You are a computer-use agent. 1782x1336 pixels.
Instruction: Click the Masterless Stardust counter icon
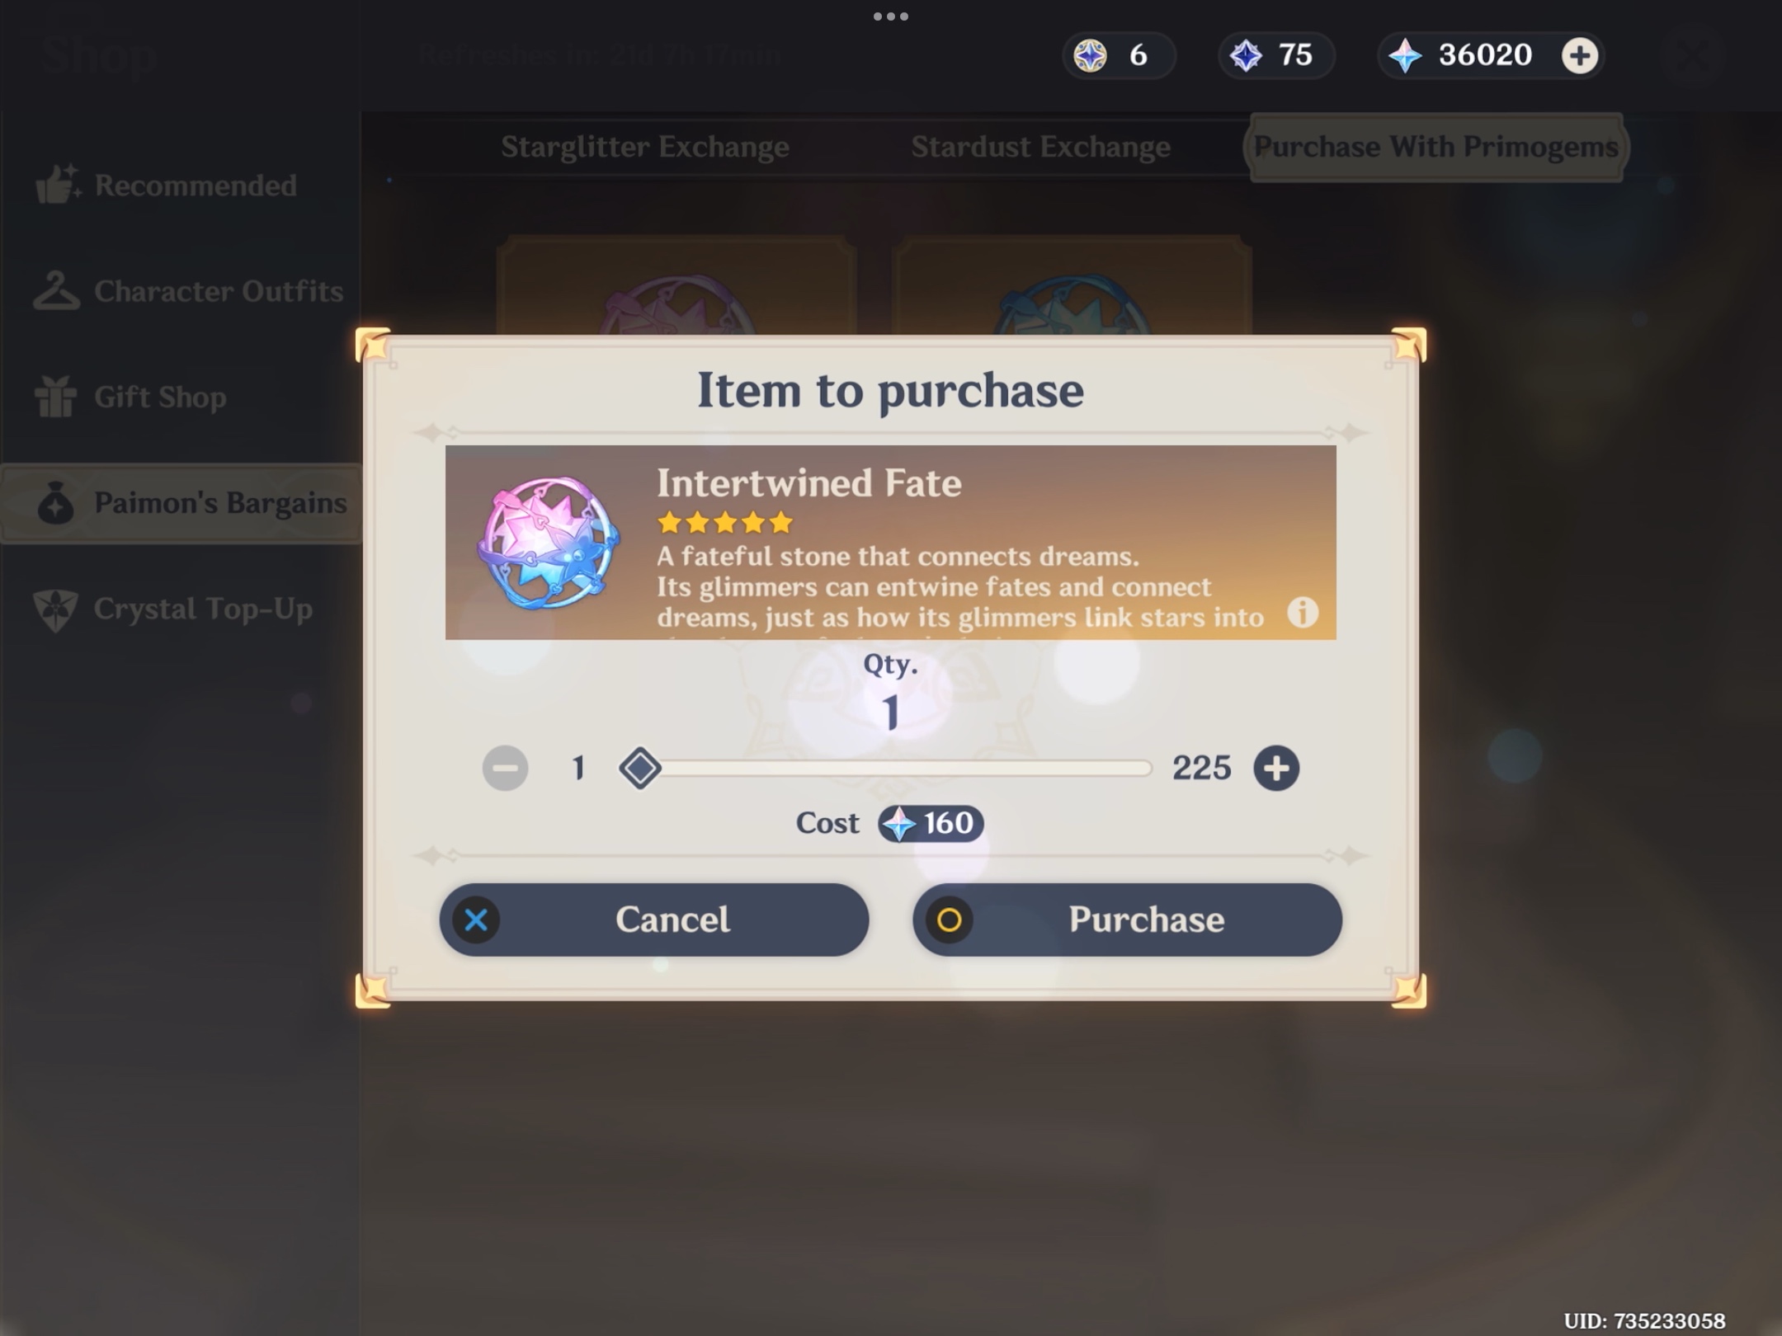pyautogui.click(x=1246, y=55)
